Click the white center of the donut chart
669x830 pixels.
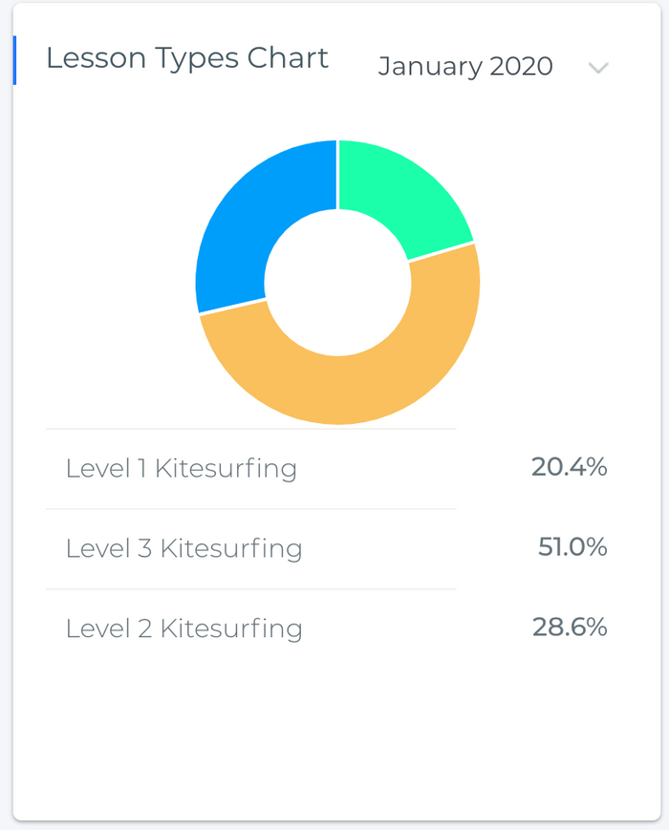338,283
